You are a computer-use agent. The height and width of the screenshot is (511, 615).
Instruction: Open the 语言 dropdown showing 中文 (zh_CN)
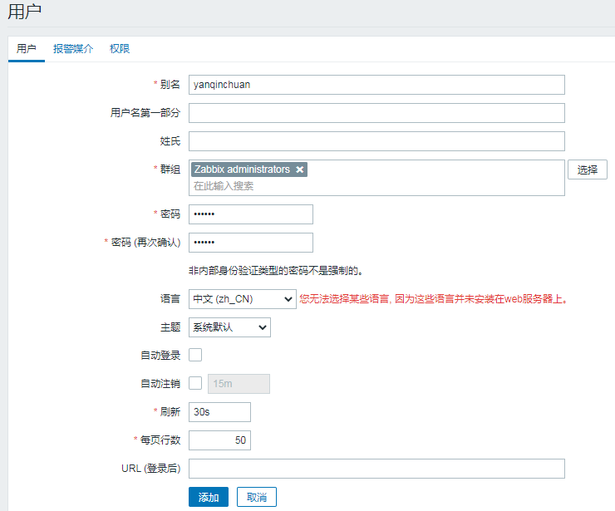pyautogui.click(x=243, y=299)
